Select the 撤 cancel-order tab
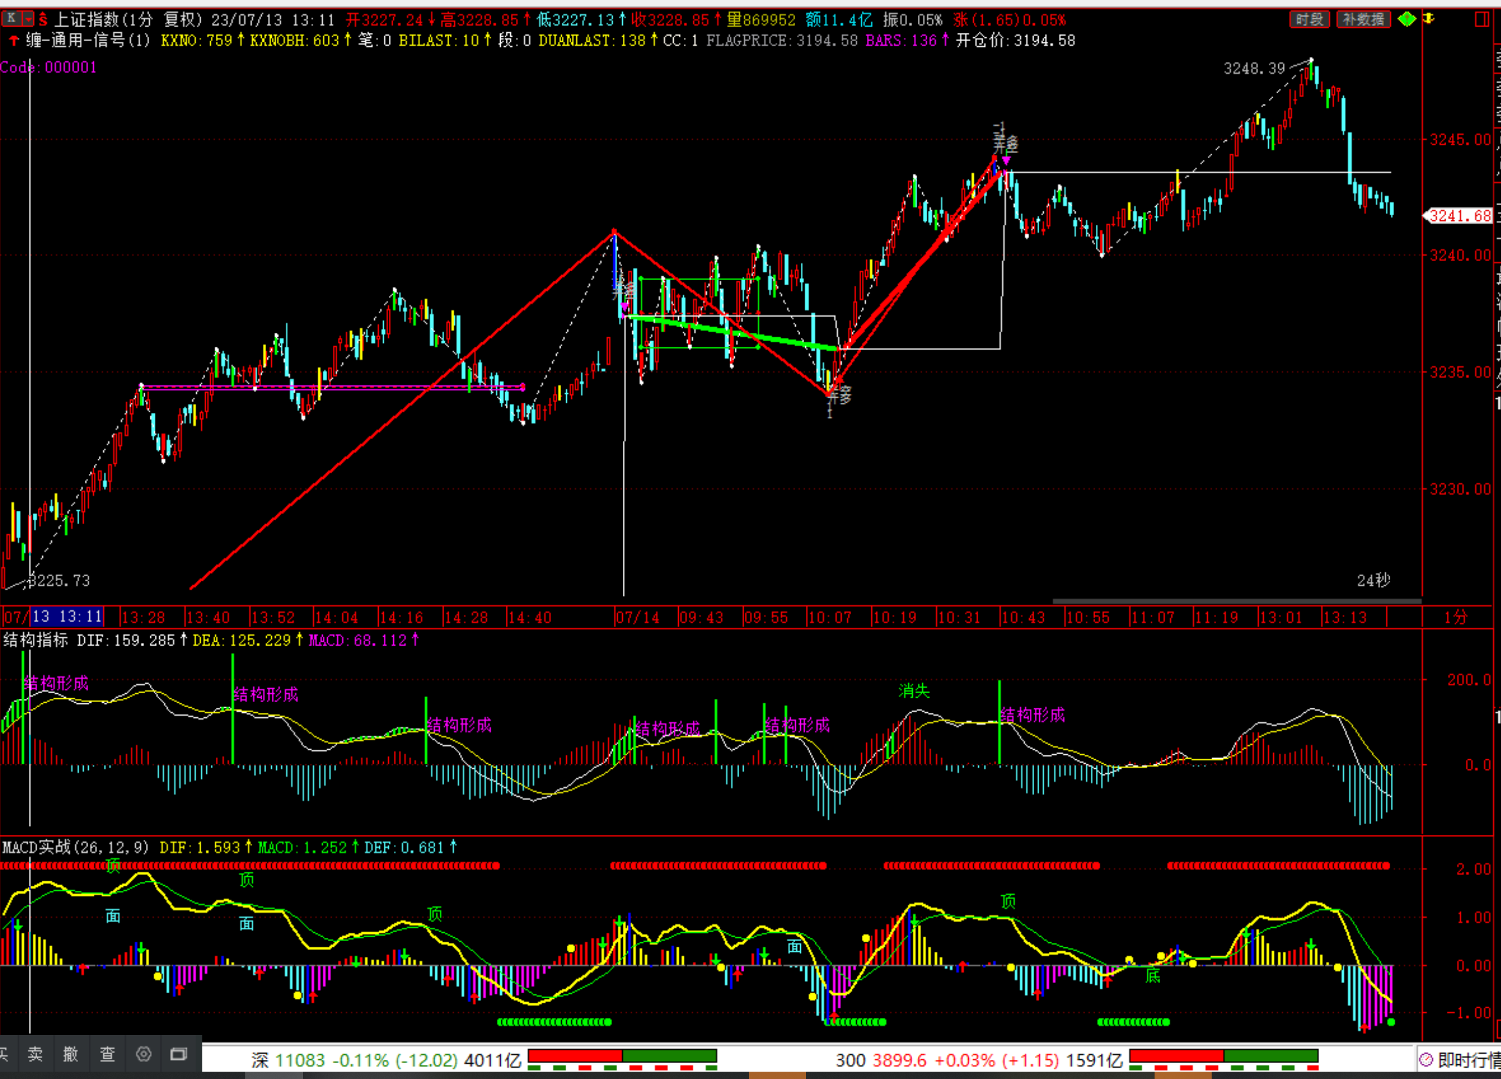 click(71, 1054)
